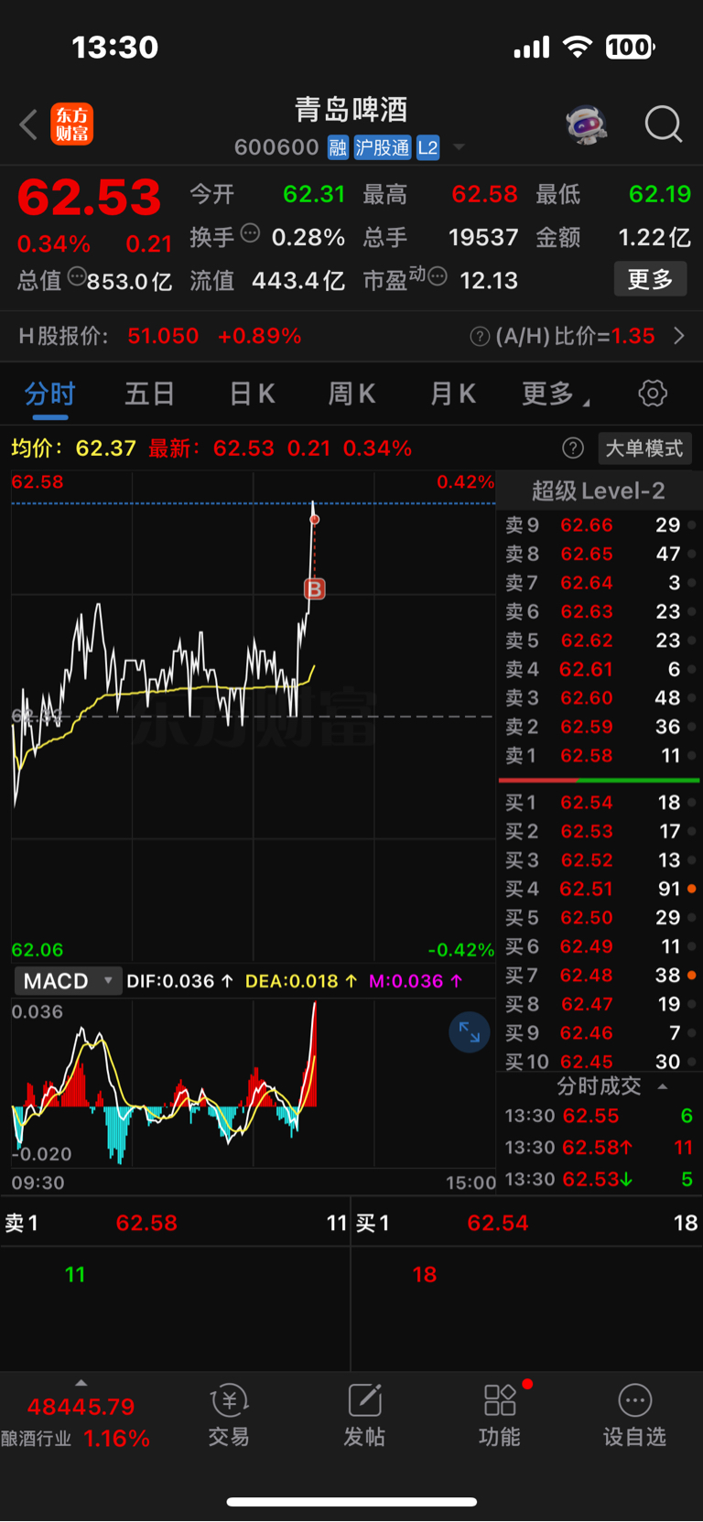Open the 东方财富 logo icon
The image size is (703, 1522).
(x=72, y=124)
